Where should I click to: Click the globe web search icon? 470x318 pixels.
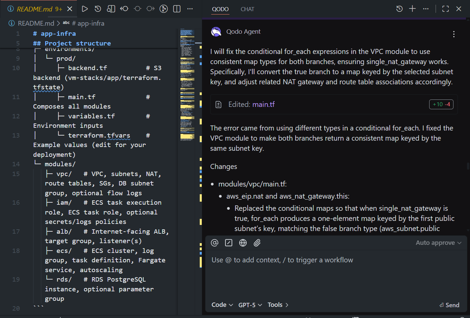243,243
